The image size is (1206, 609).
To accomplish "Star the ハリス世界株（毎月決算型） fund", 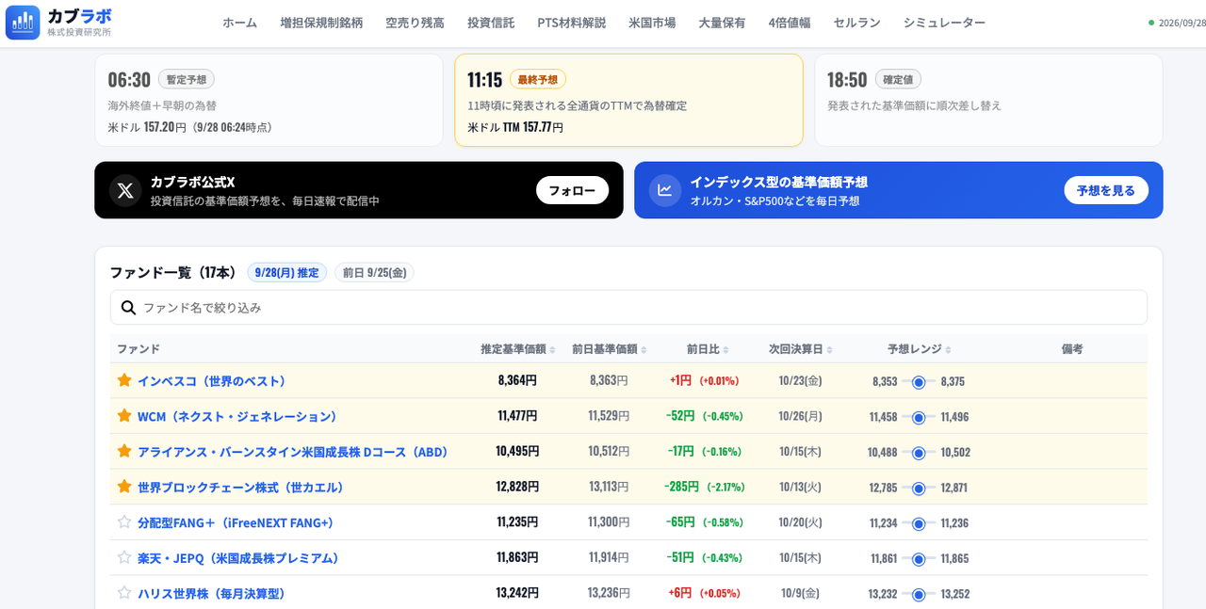I will tap(124, 592).
